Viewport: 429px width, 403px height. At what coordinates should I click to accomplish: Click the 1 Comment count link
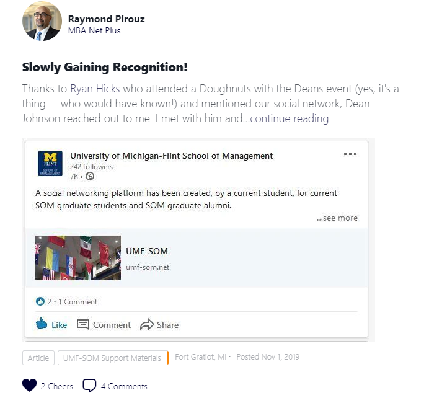[77, 302]
